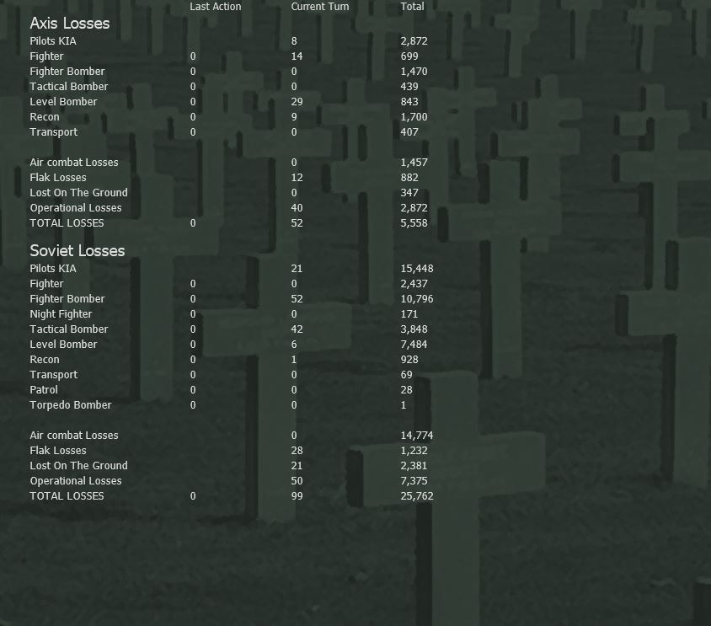Click Night Fighter total 171

(x=409, y=314)
